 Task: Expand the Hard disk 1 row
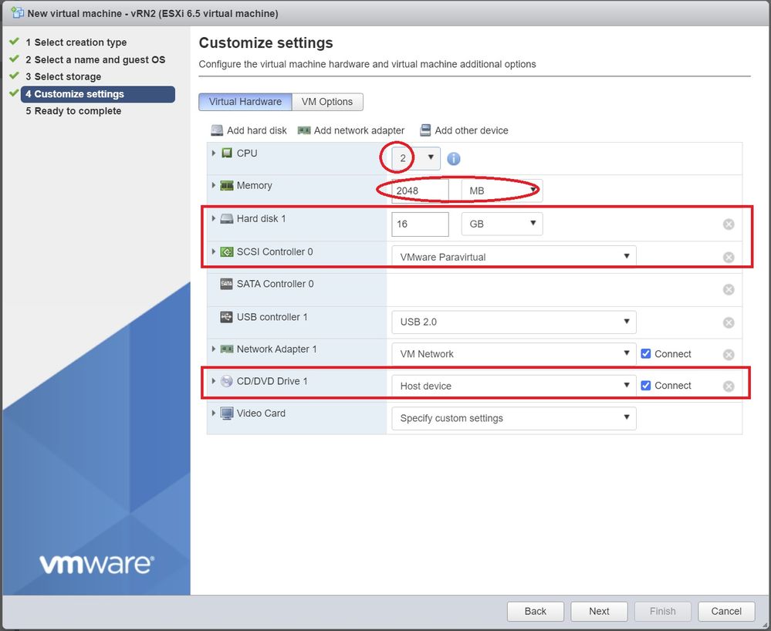pos(214,218)
